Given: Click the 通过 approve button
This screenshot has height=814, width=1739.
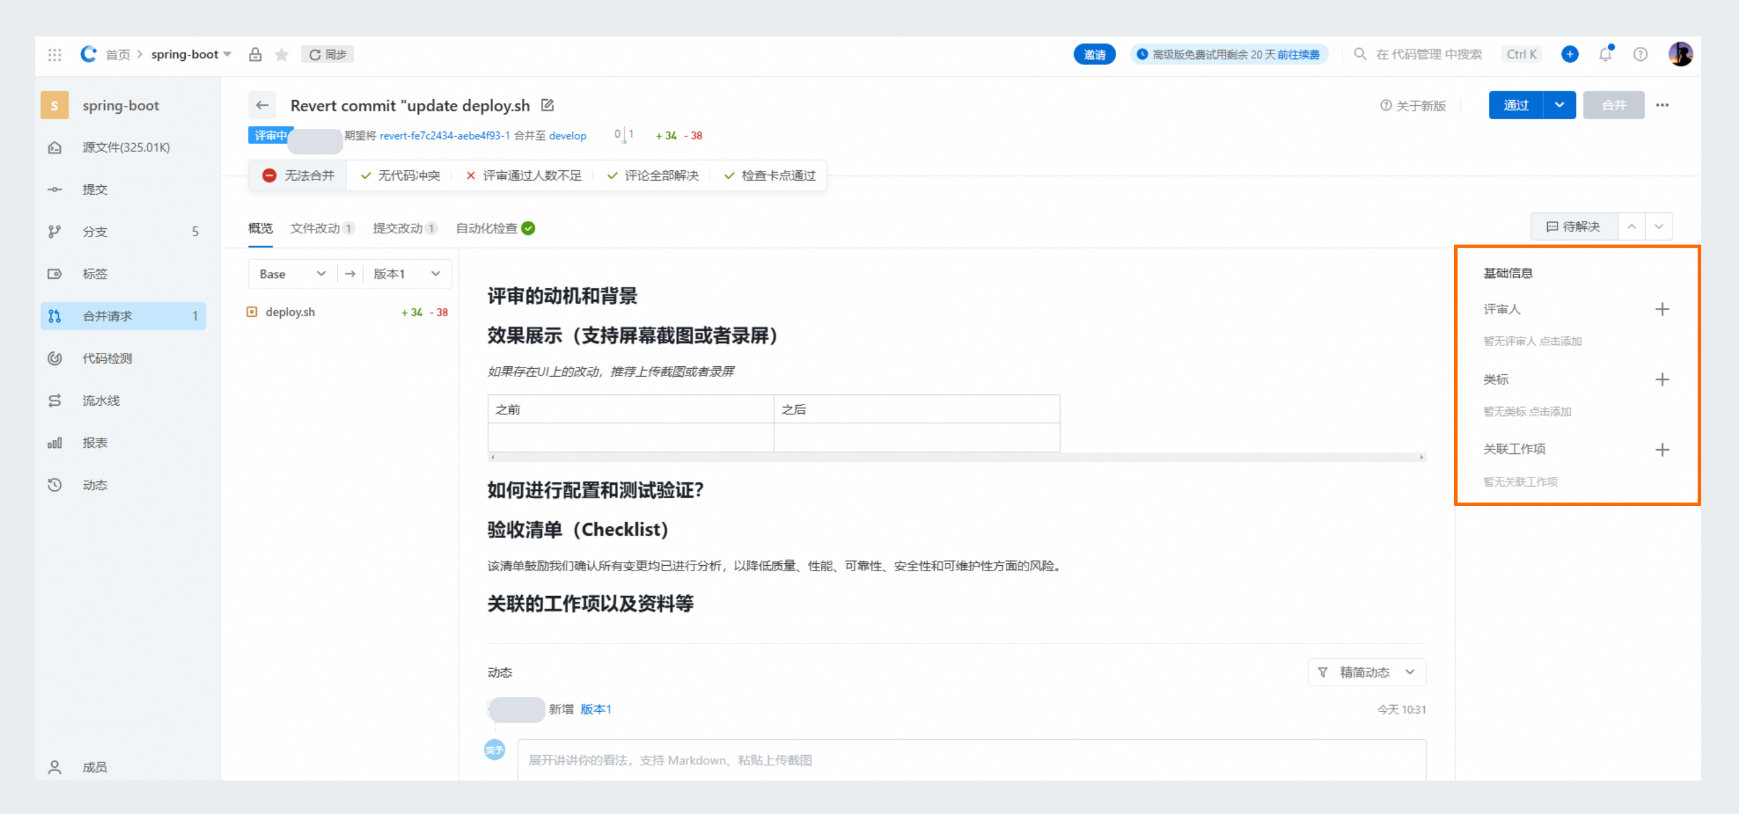Looking at the screenshot, I should coord(1516,105).
